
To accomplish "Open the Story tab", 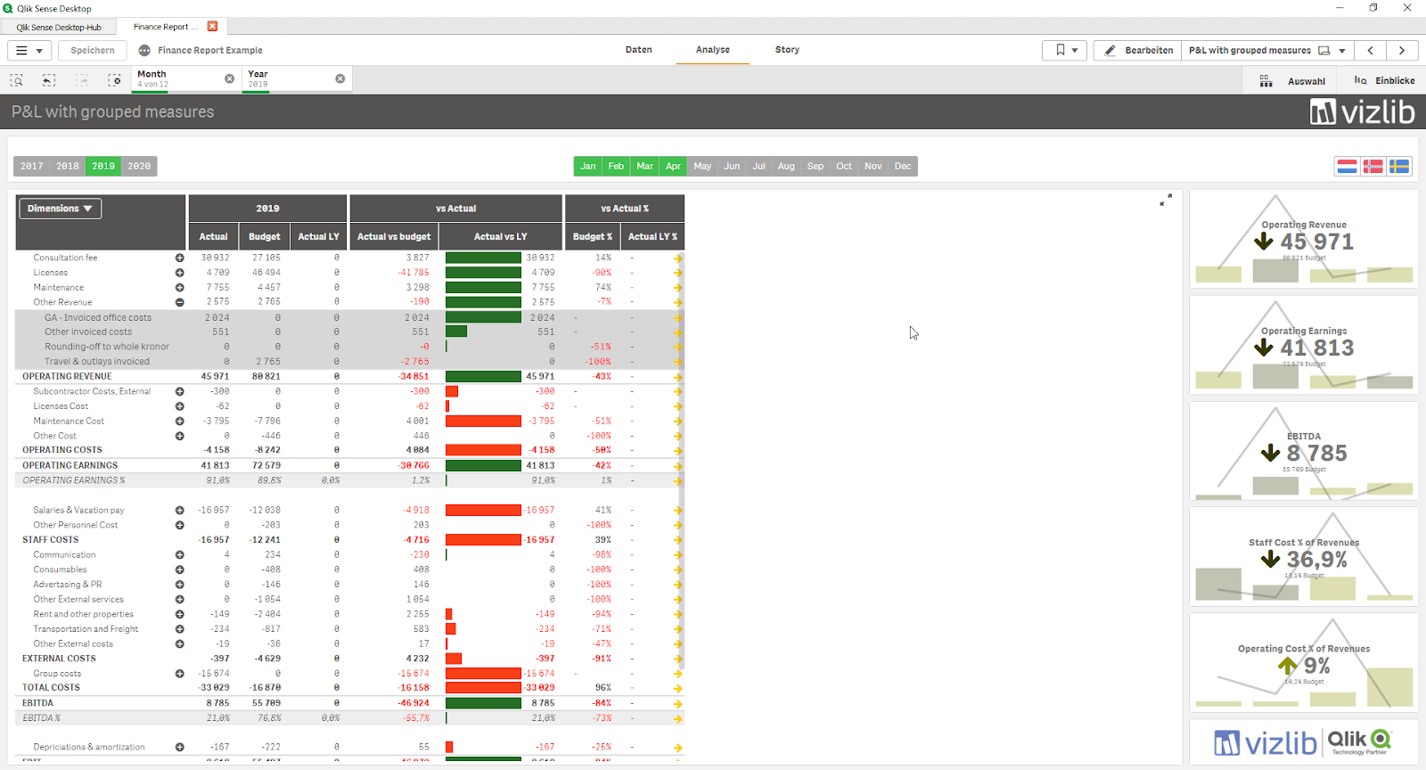I will tap(787, 50).
